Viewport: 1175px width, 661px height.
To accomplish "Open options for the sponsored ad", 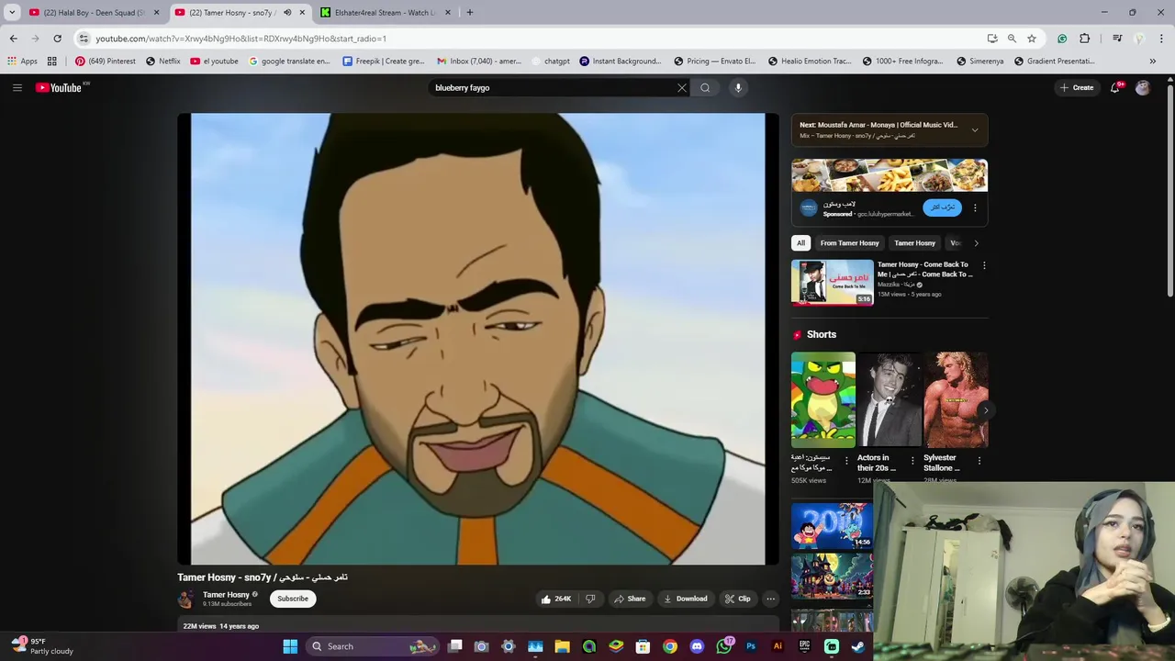I will click(x=975, y=207).
